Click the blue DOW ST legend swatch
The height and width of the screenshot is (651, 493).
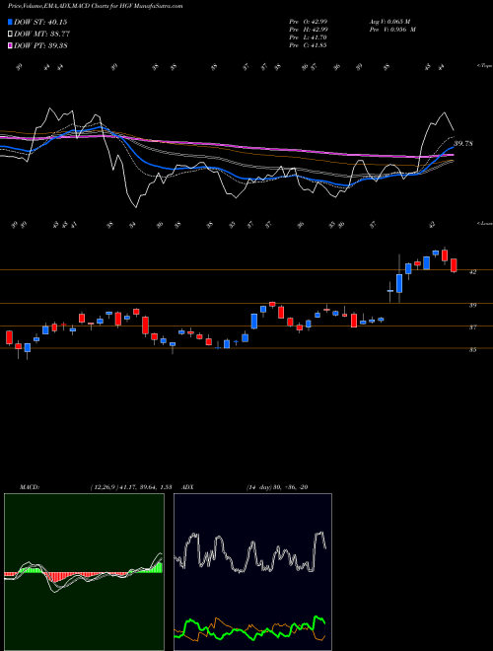[x=10, y=22]
